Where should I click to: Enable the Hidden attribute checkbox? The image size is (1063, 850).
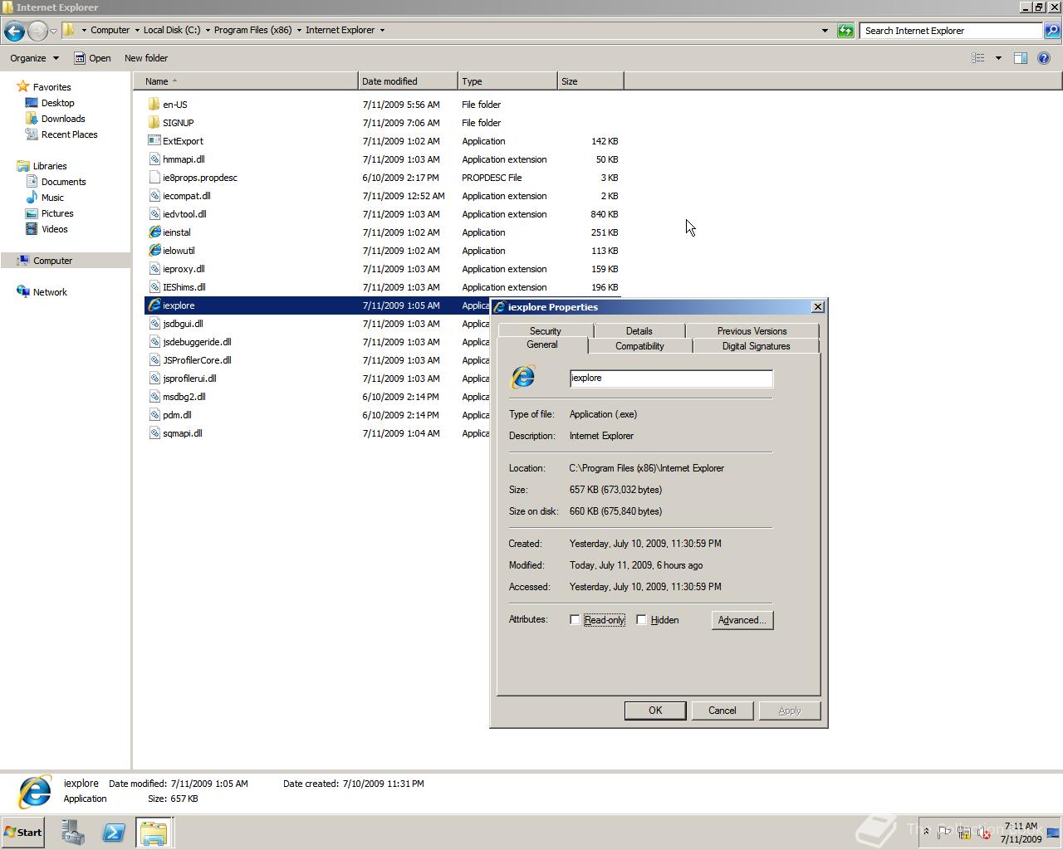pyautogui.click(x=641, y=620)
